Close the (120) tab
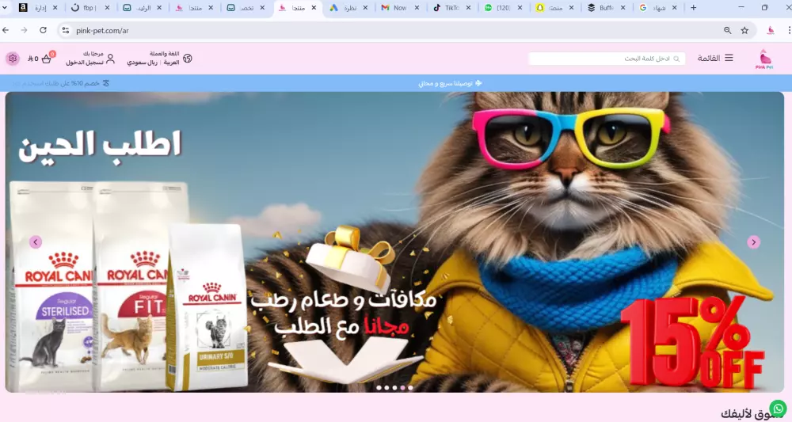The height and width of the screenshot is (422, 792). pyautogui.click(x=520, y=8)
